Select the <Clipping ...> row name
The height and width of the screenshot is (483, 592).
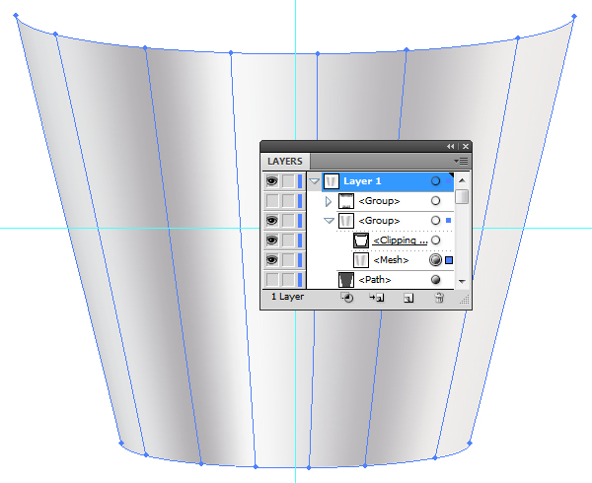pyautogui.click(x=400, y=241)
